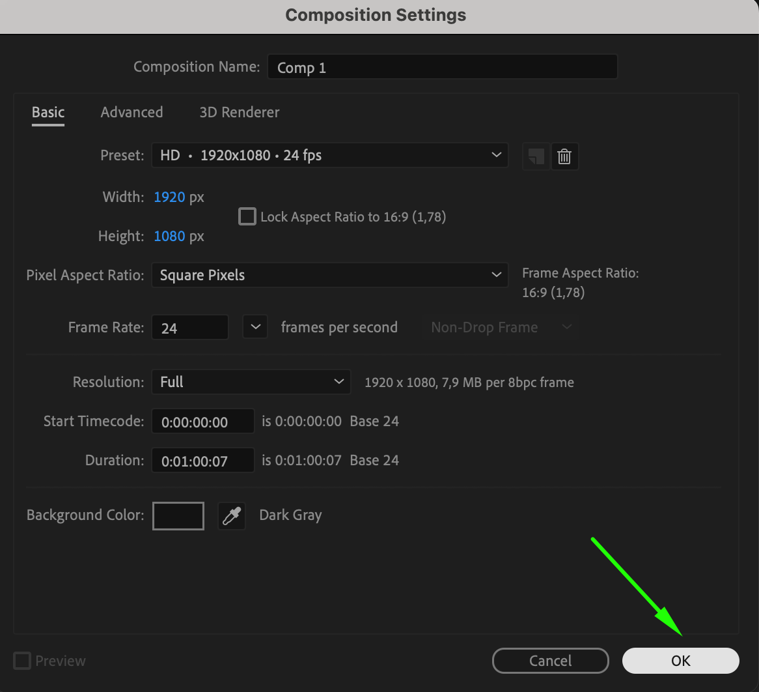Open the Resolution dropdown set to Full
This screenshot has height=692, width=759.
(x=251, y=382)
